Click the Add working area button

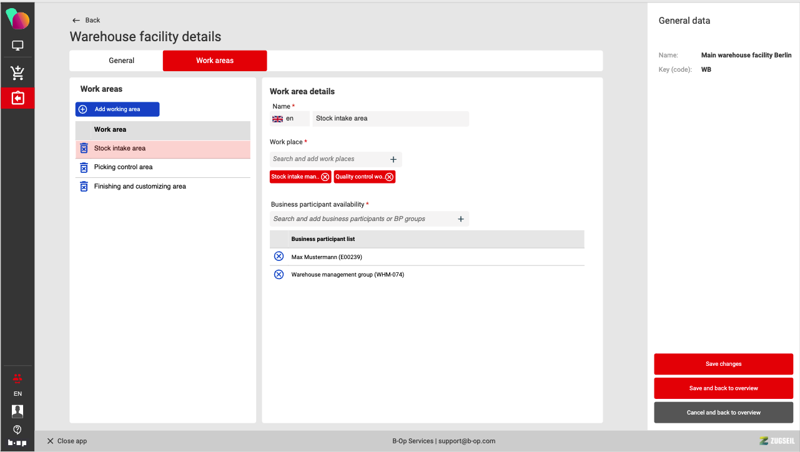117,109
